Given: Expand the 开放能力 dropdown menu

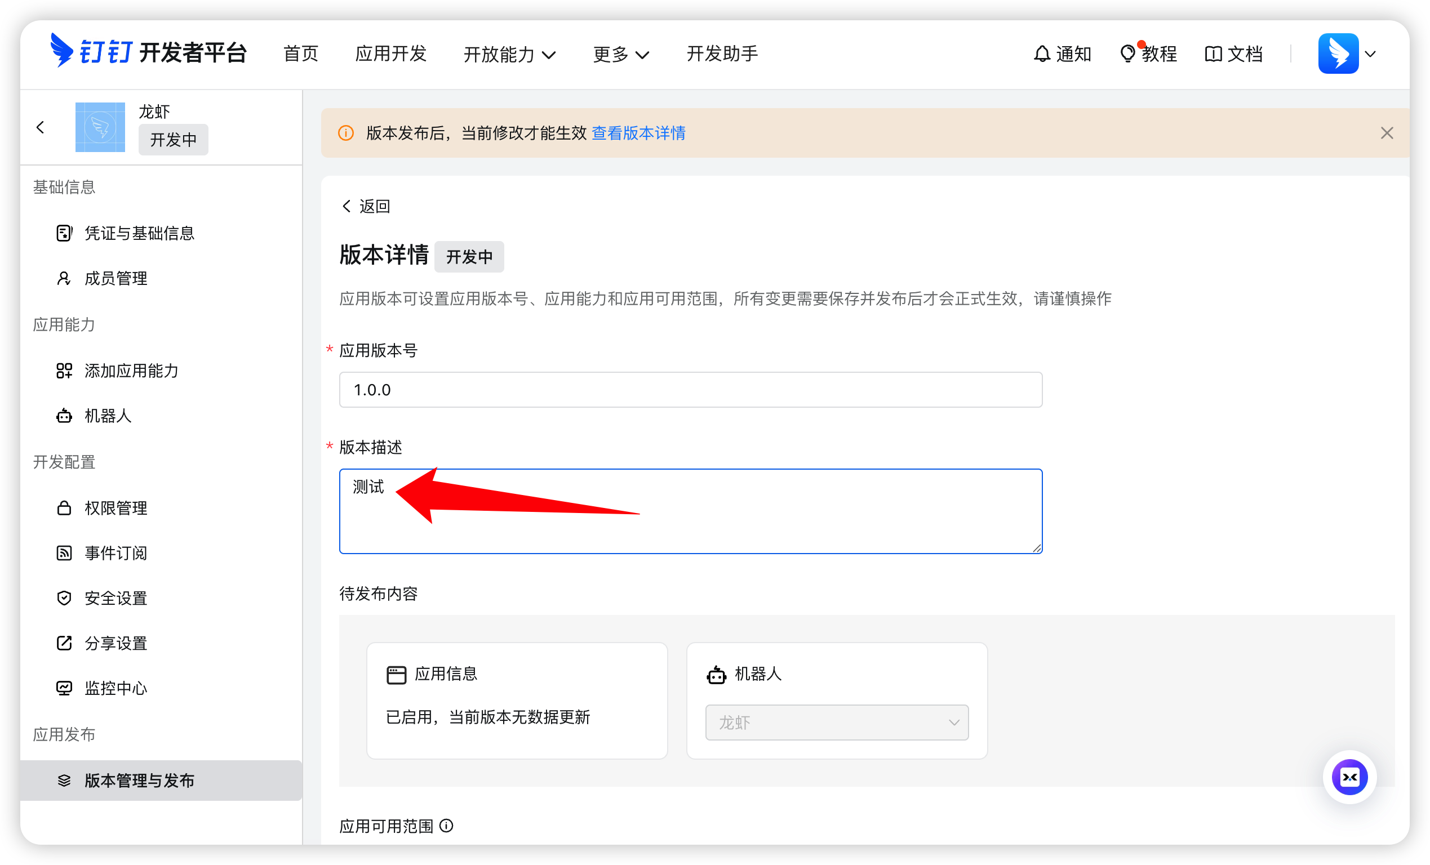Looking at the screenshot, I should click(509, 54).
